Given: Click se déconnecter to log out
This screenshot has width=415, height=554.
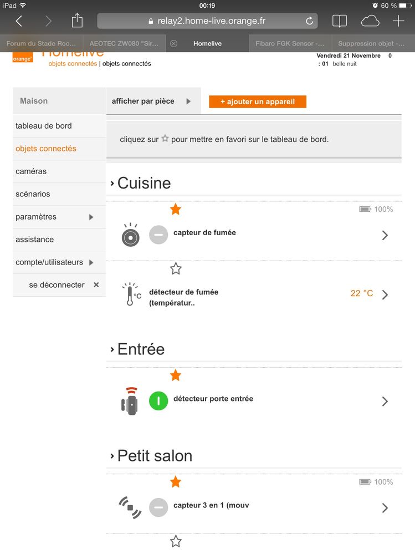Looking at the screenshot, I should [x=57, y=285].
